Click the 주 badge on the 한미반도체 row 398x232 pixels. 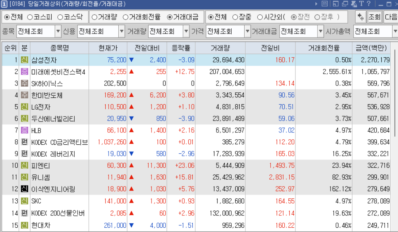click(x=25, y=95)
